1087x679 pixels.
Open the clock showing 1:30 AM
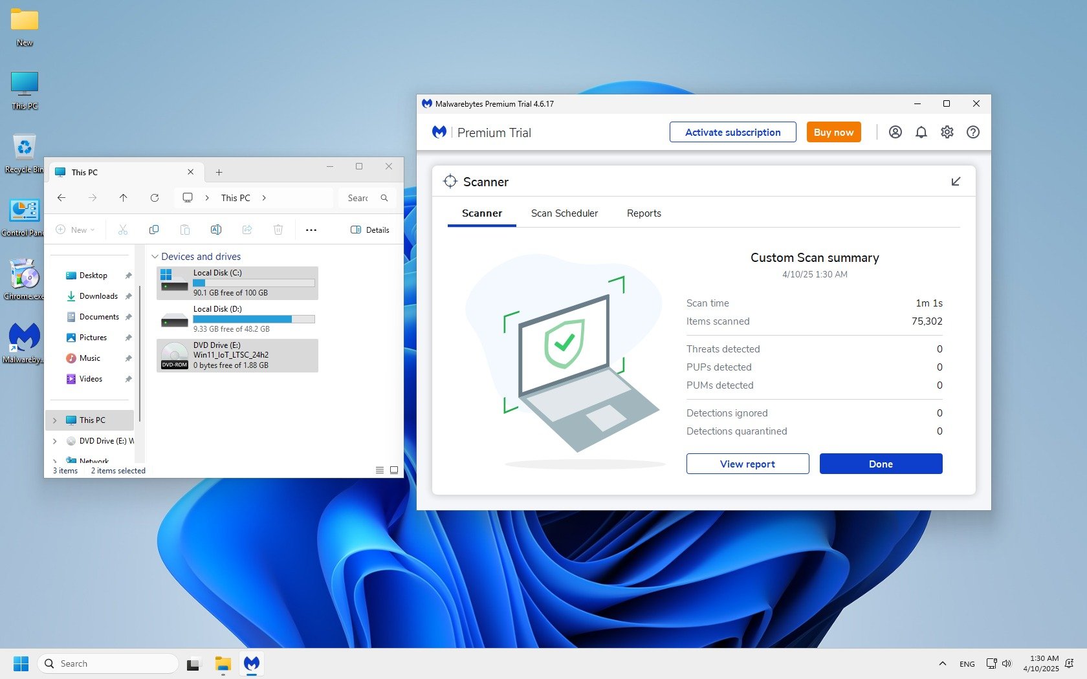(x=1040, y=663)
